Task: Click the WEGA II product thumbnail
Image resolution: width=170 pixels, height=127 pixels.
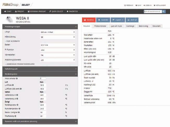Action: pyautogui.click(x=9, y=19)
